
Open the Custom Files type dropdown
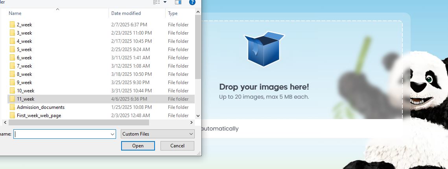157,134
